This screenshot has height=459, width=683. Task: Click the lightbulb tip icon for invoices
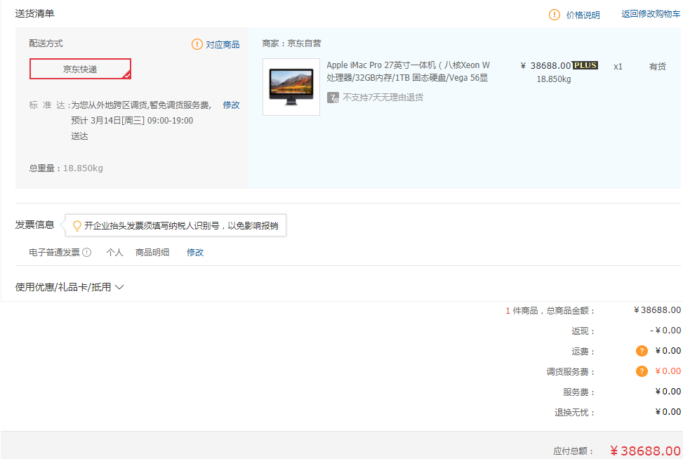coord(77,225)
